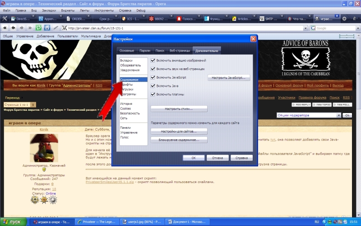Select the Дополнительно settings tab
The width and height of the screenshot is (361, 226).
tap(207, 51)
